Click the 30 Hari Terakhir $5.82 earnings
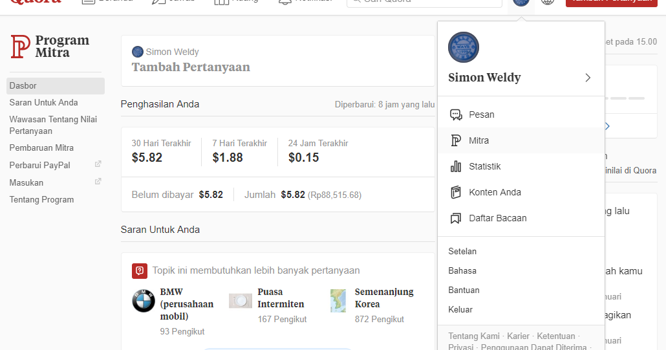The width and height of the screenshot is (666, 350). 162,151
